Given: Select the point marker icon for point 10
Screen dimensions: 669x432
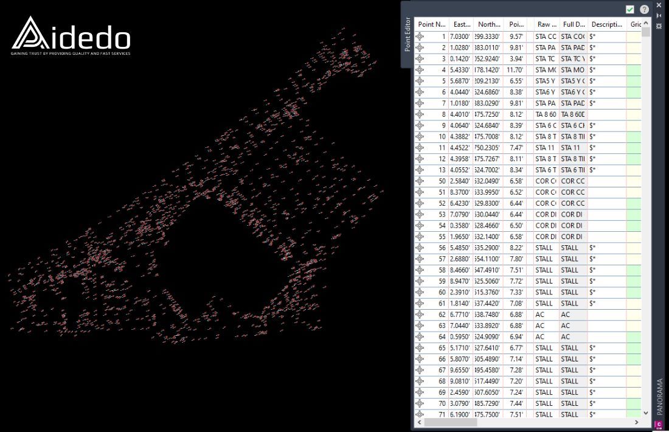Looking at the screenshot, I should click(x=420, y=137).
